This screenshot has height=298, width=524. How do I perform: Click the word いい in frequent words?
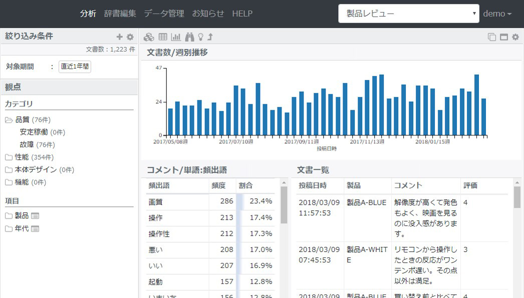coord(156,266)
